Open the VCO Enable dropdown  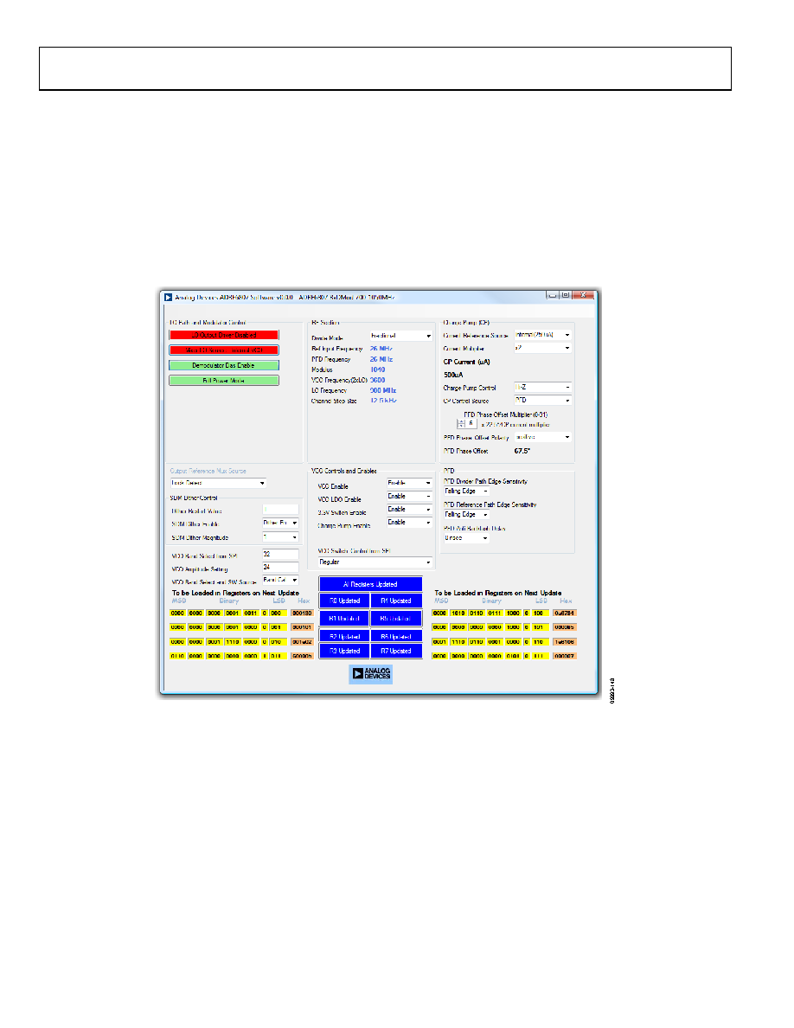pos(409,483)
